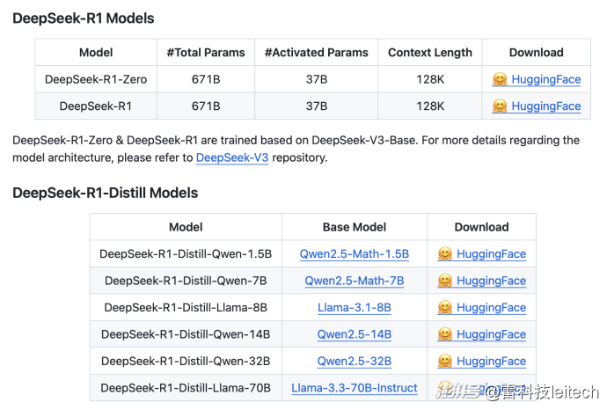Visit the Qwen2.5-32B base model link
This screenshot has width=607, height=410.
354,362
